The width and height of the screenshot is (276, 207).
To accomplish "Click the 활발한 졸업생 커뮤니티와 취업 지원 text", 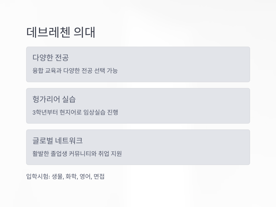I will click(77, 154).
